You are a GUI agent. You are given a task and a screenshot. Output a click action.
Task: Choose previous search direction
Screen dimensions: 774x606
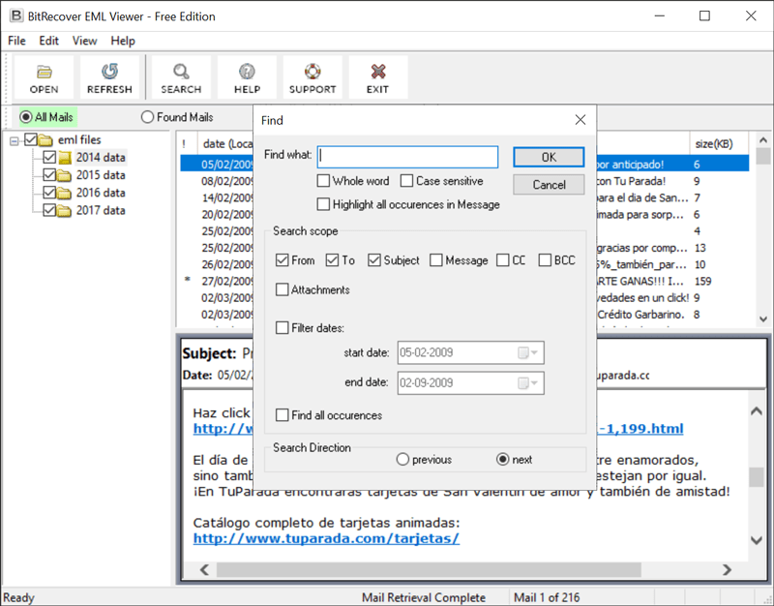[x=402, y=459]
